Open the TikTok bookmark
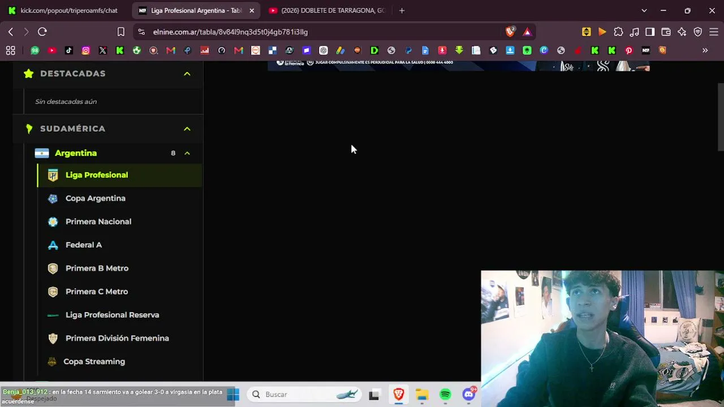The width and height of the screenshot is (724, 407). pyautogui.click(x=69, y=50)
